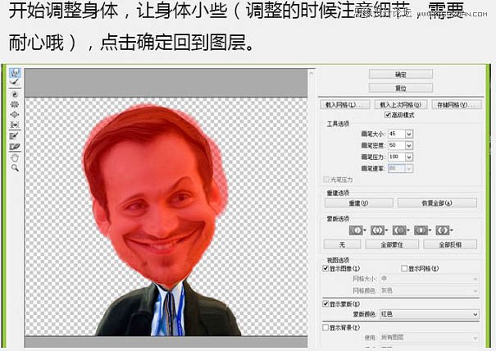Screen dimensions: 496x351
Task: Enable the 显示背景 show backdrop checkbox
Action: click(325, 327)
